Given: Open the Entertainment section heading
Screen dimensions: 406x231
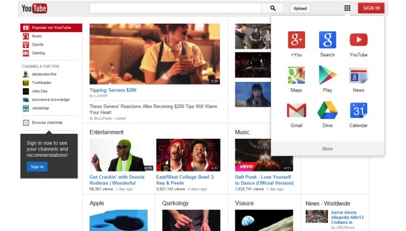Looking at the screenshot, I should (106, 132).
